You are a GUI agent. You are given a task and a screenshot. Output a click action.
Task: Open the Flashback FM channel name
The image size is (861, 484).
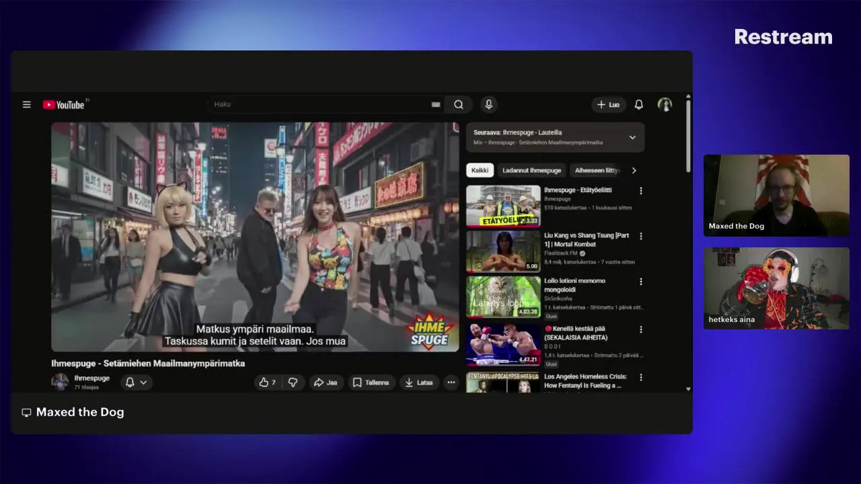561,253
